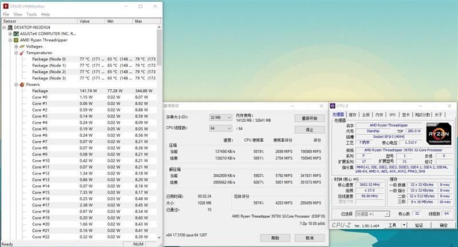Click the ASUSTeK motherboard icon

16,34
